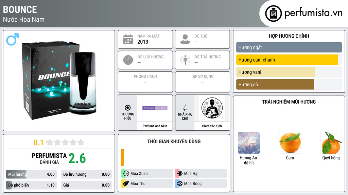This screenshot has width=348, height=195.
Task: Open the Chưa xác định perfumer link
Action: click(x=212, y=126)
